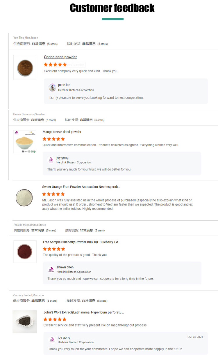Click the Sweet Orange powder star rating

53,194
